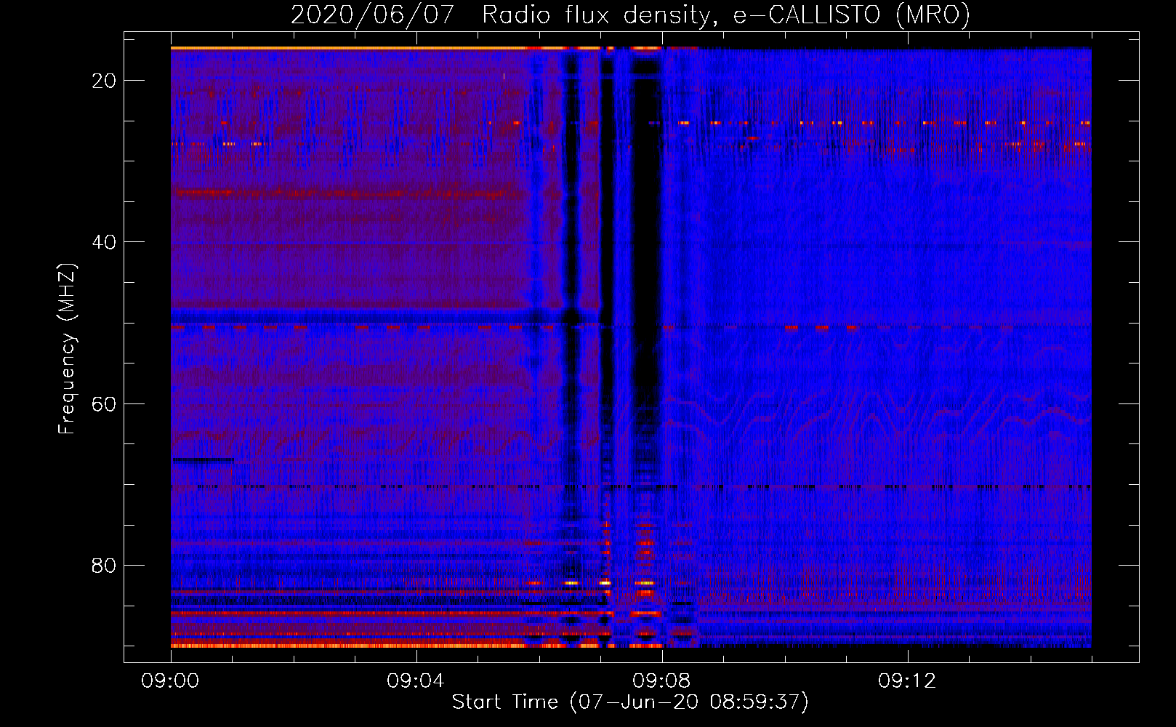Click the 'Start Time (07-Jun-20 08:59:37)' label

coord(630,702)
